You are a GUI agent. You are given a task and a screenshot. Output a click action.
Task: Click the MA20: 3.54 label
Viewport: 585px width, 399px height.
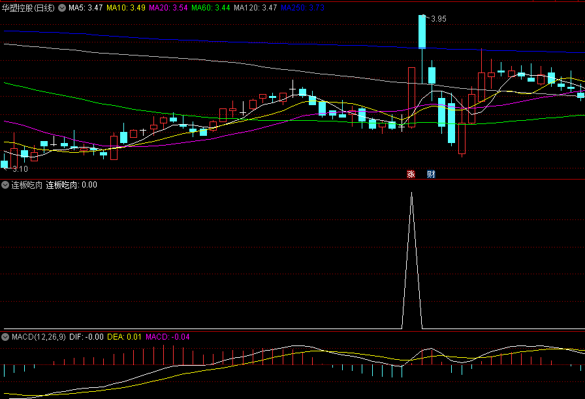[x=168, y=8]
